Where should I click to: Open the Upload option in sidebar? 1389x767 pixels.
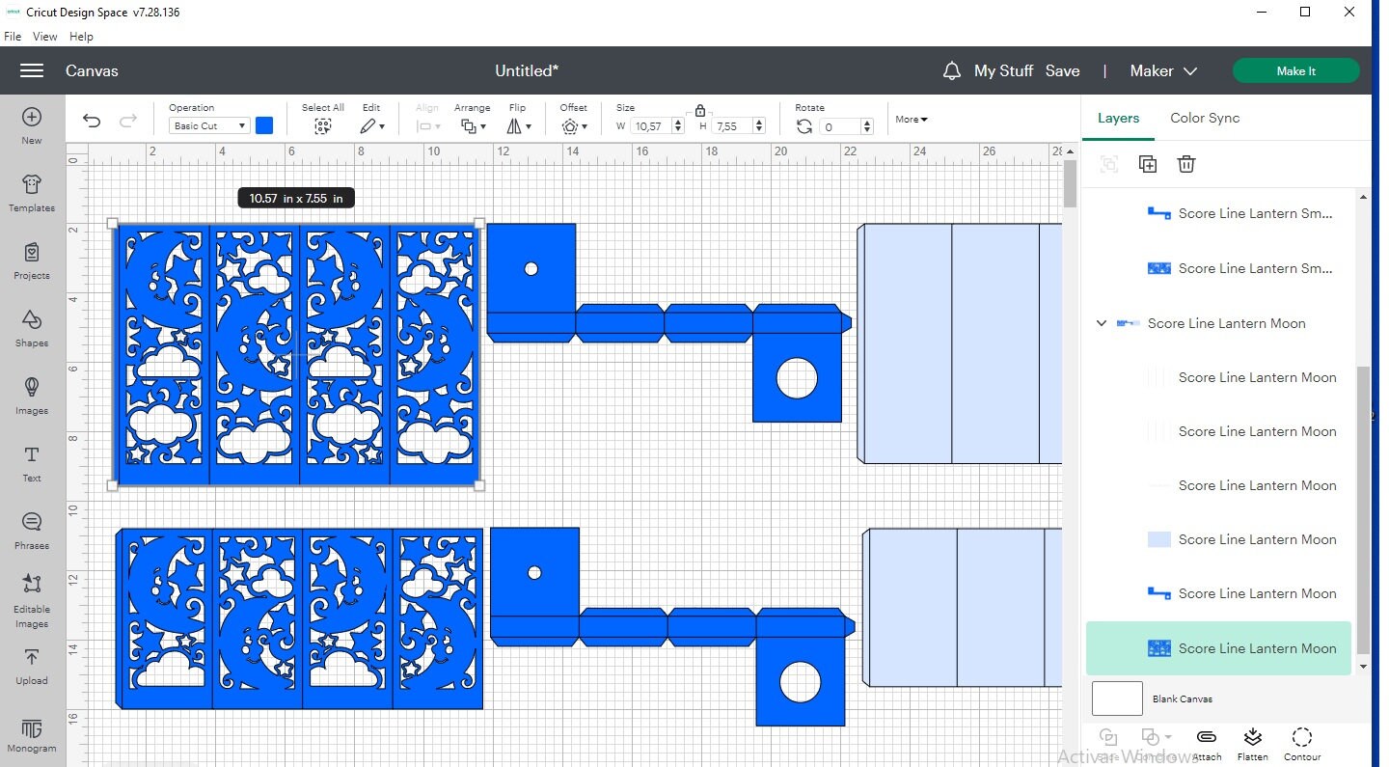32,666
